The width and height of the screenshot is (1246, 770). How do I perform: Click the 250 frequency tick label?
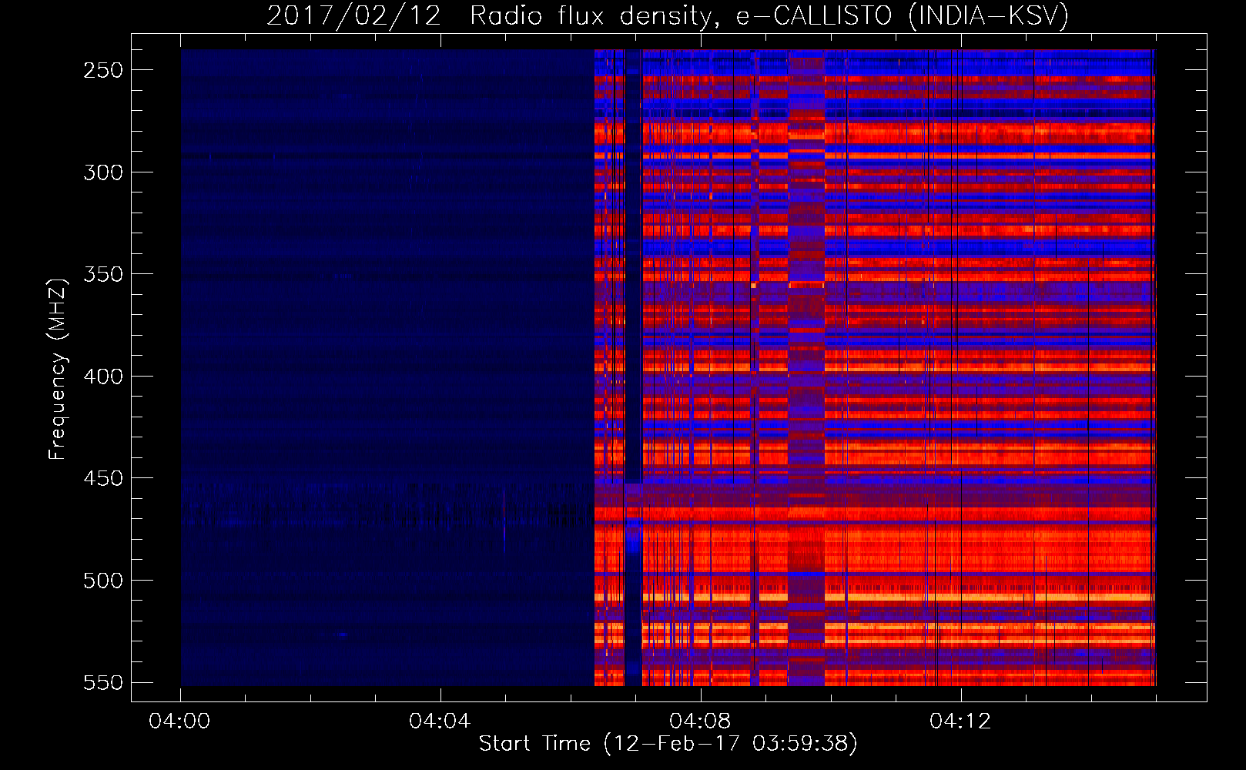[103, 70]
